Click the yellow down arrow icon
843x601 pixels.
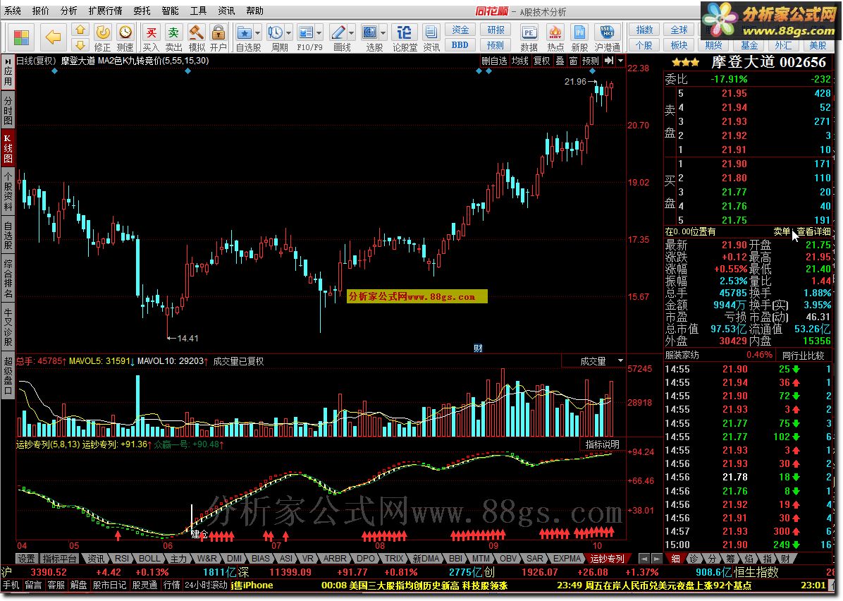pyautogui.click(x=80, y=45)
